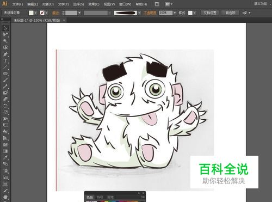
Task: Click the 样式 graphic style swatch
Action: [x=190, y=13]
